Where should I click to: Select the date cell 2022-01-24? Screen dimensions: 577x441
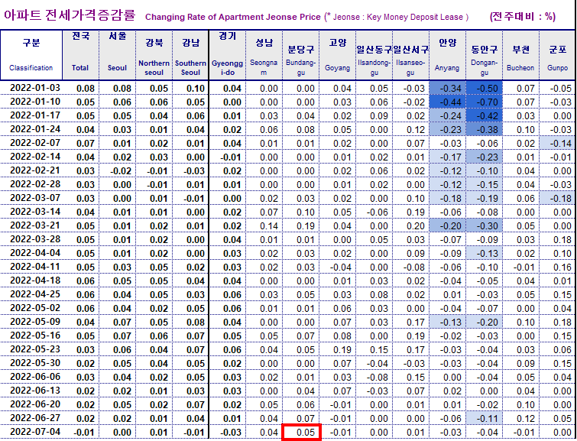point(31,129)
